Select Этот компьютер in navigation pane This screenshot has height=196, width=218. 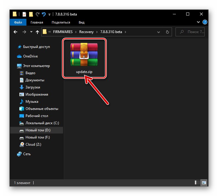(37, 66)
